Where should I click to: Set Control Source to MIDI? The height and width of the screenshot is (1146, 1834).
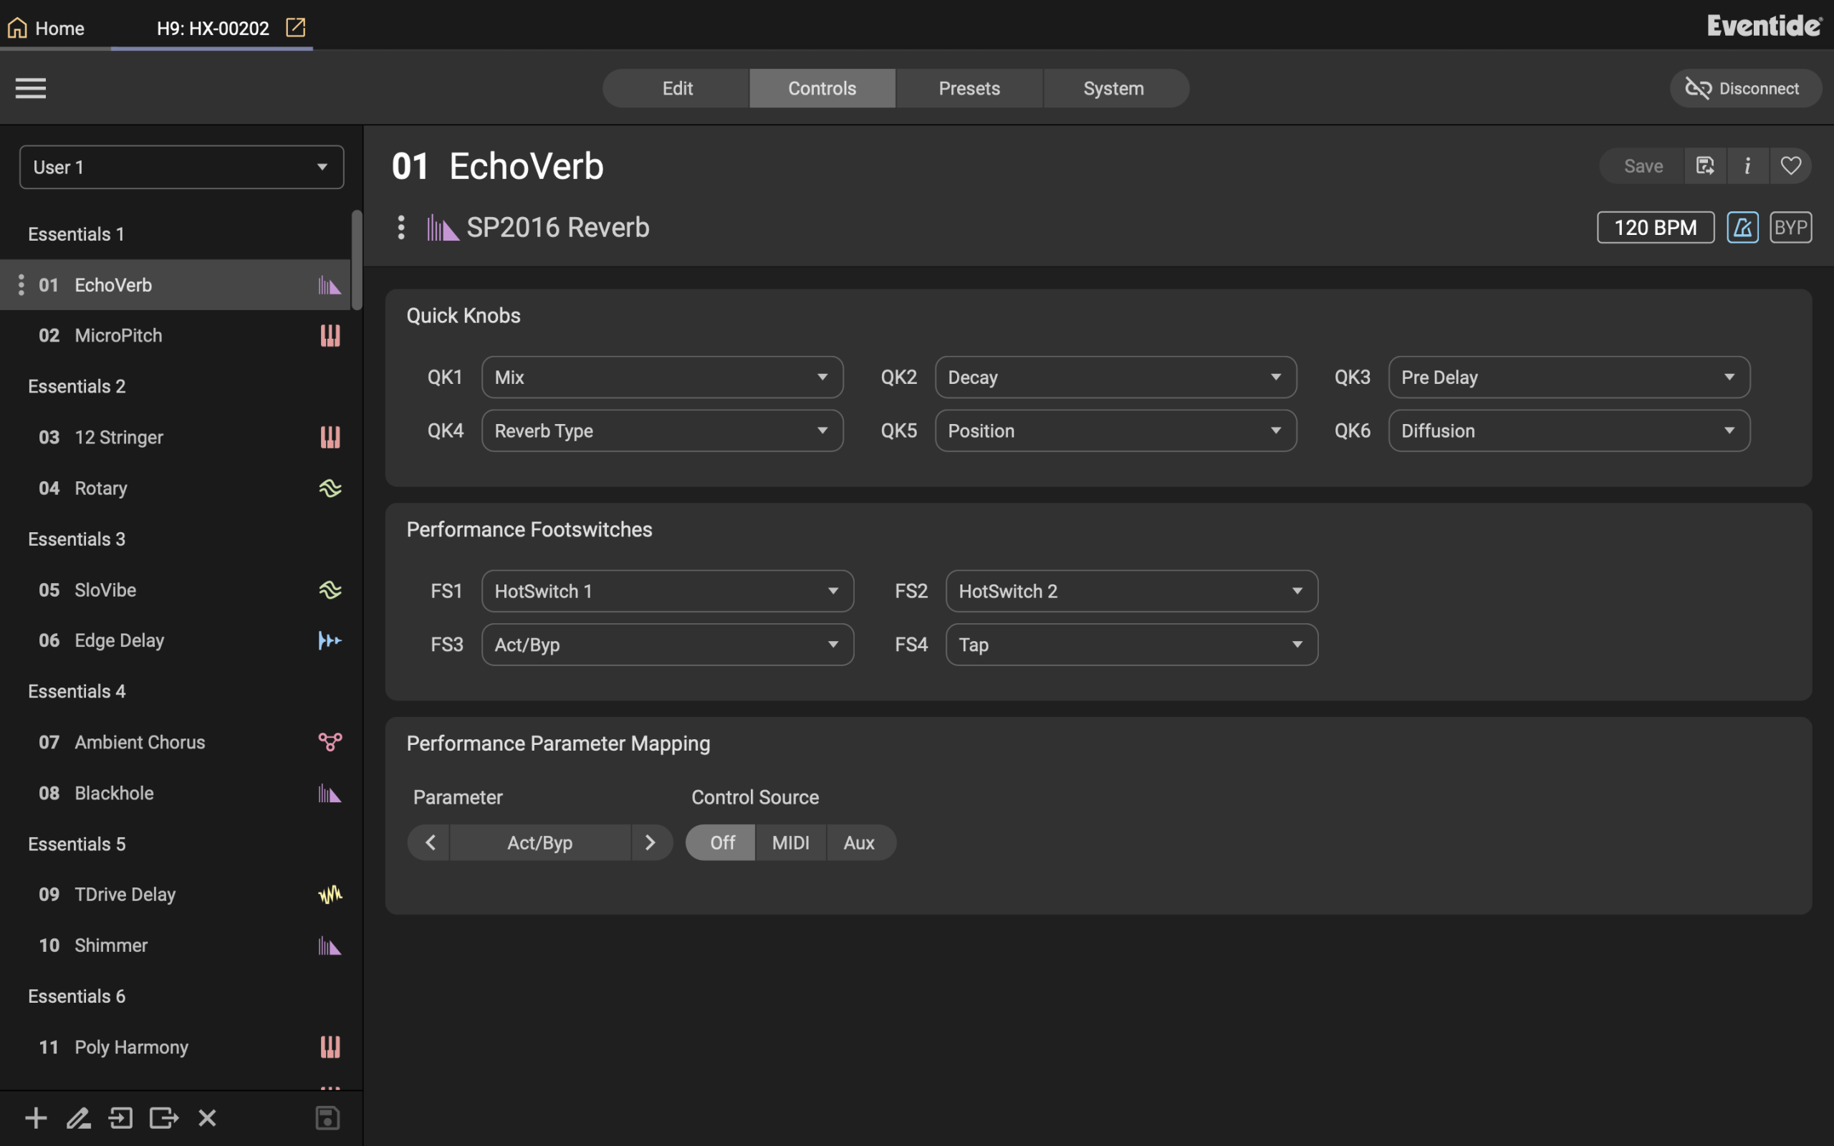(790, 843)
